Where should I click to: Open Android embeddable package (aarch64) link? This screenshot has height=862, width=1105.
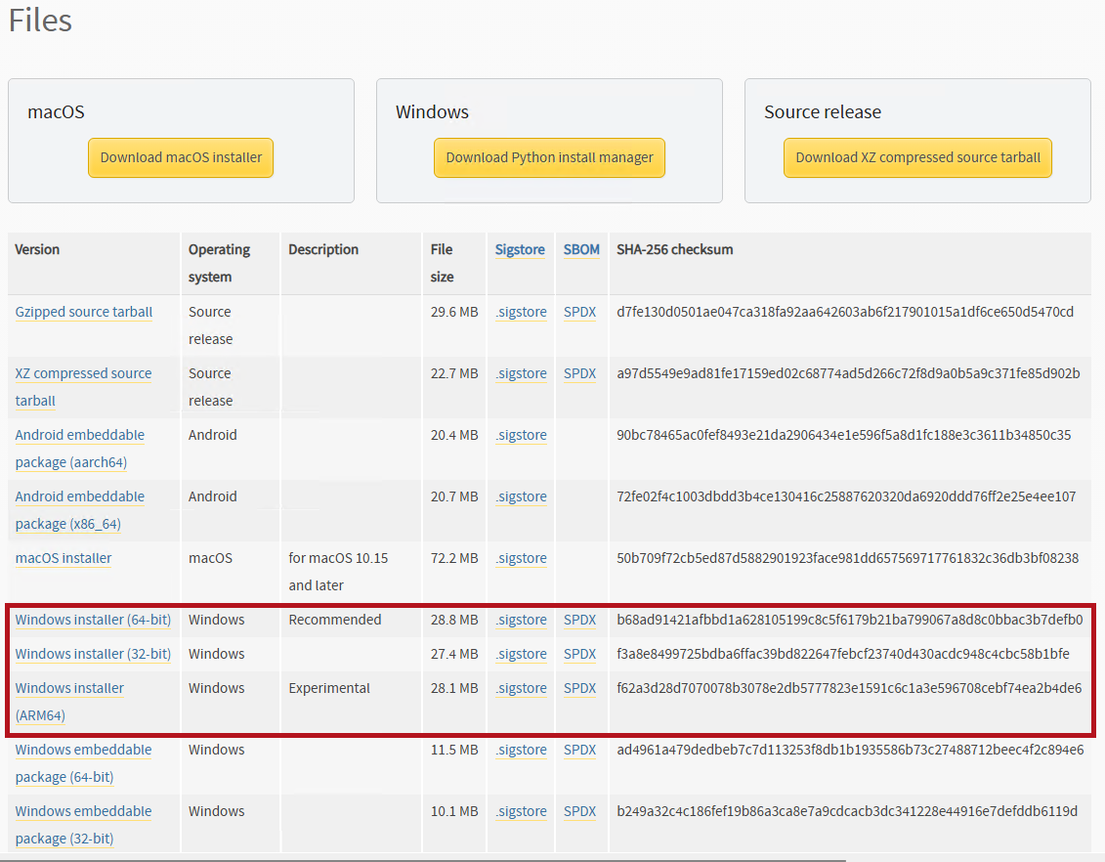[79, 435]
